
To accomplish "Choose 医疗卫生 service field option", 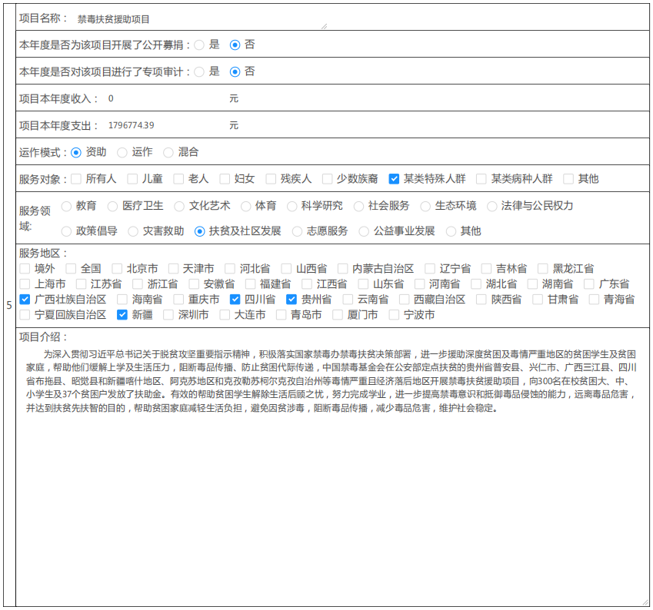I will pos(112,206).
